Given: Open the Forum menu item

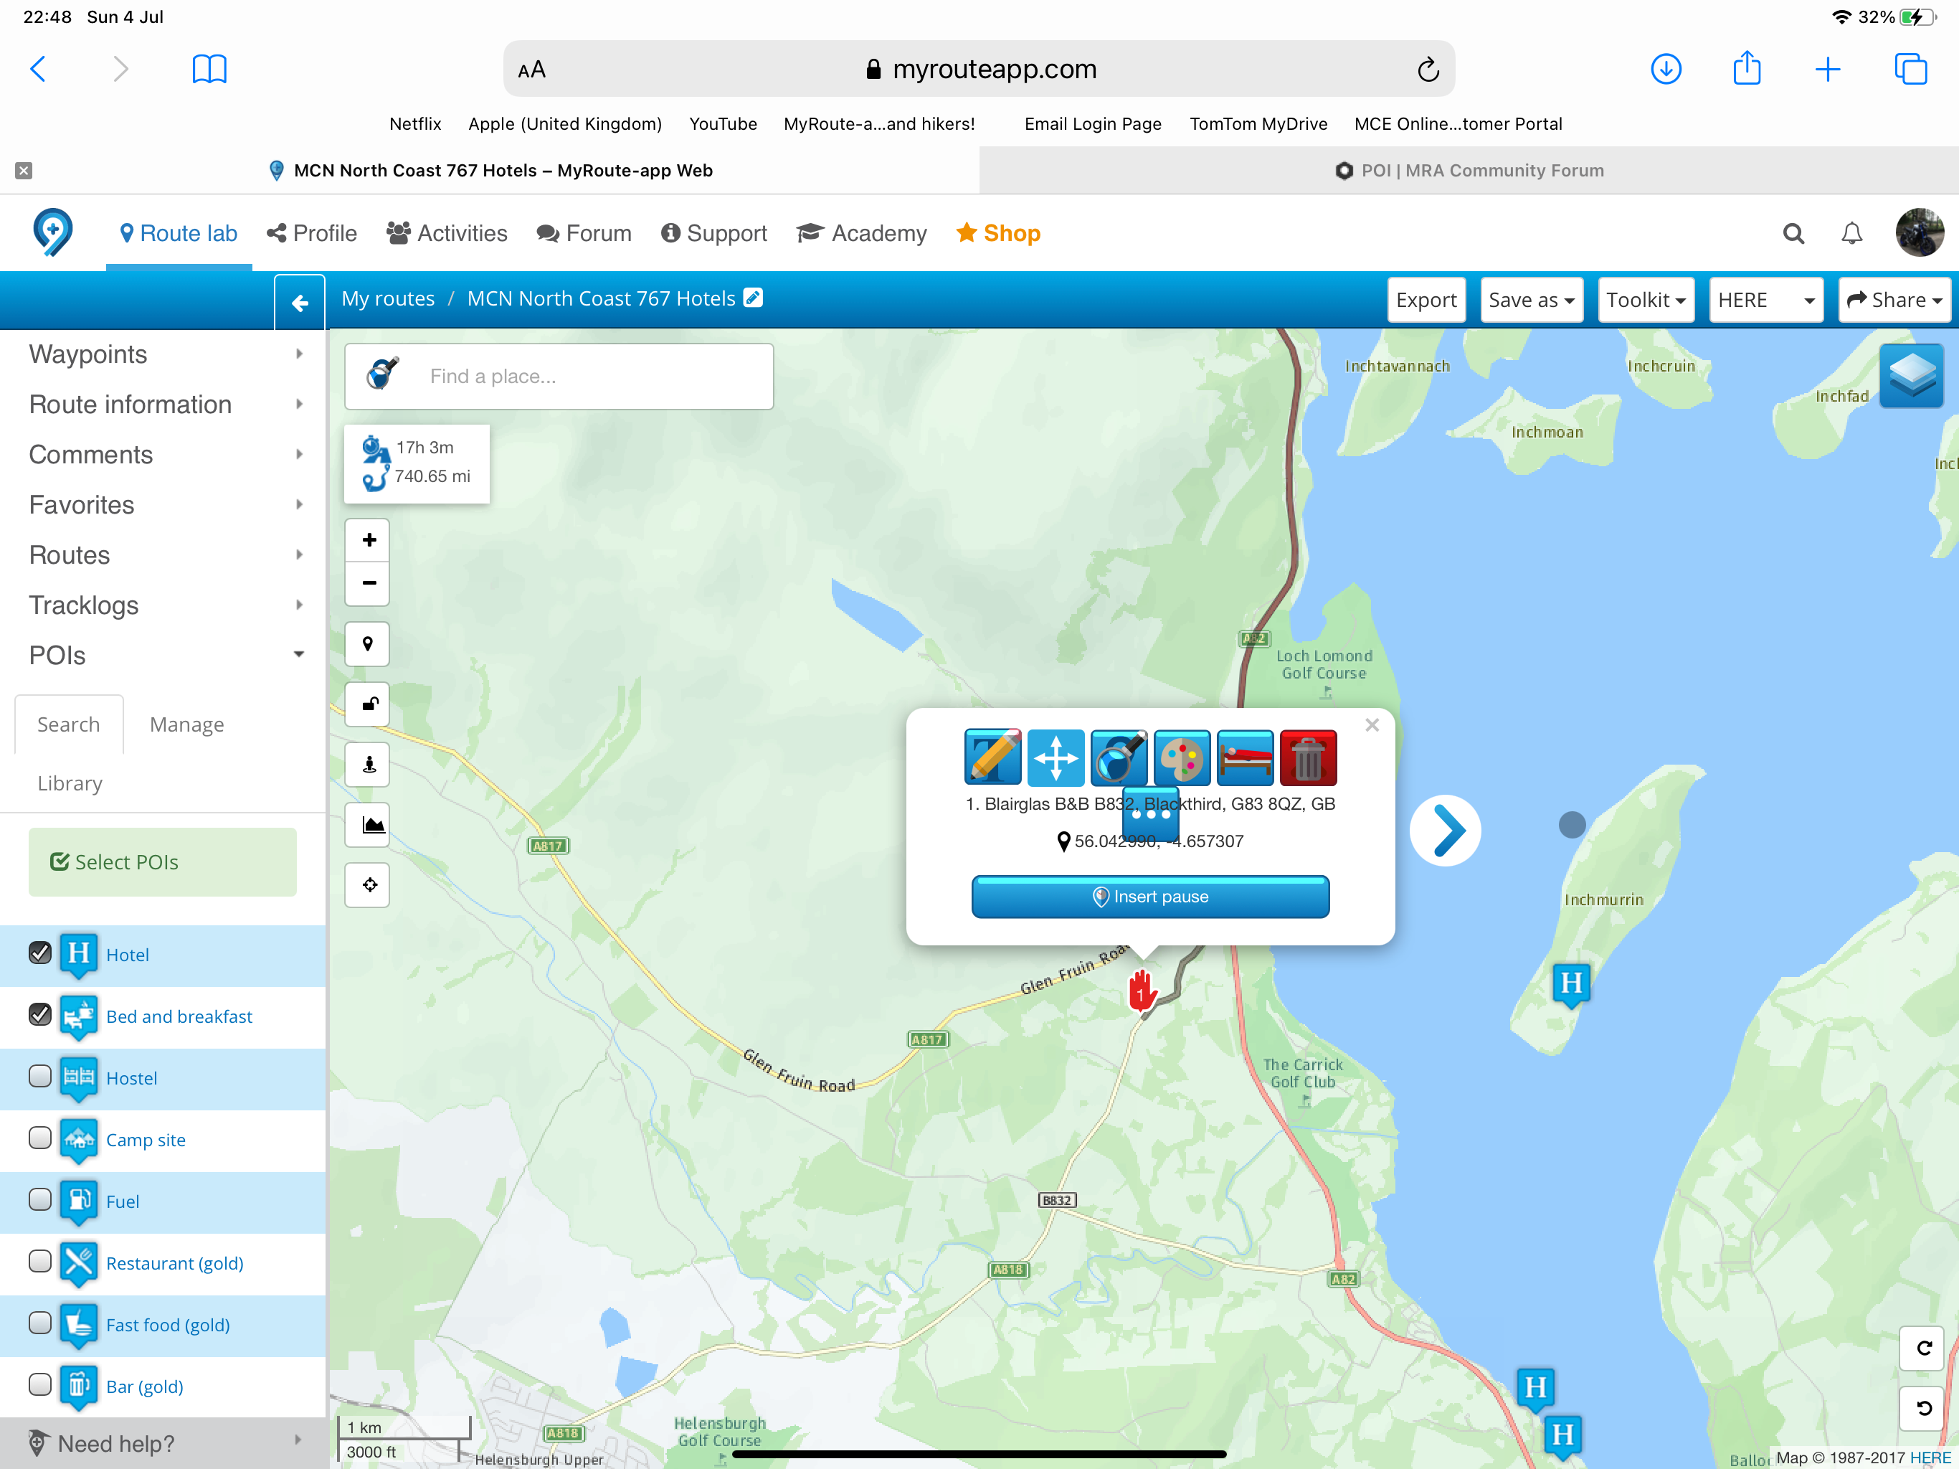Looking at the screenshot, I should [x=584, y=233].
